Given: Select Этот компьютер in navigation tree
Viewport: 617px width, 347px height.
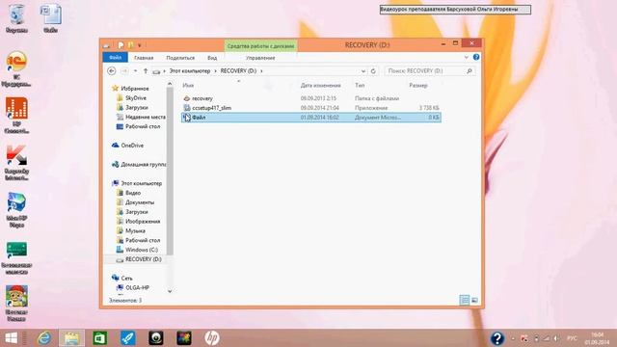Looking at the screenshot, I should pos(141,183).
